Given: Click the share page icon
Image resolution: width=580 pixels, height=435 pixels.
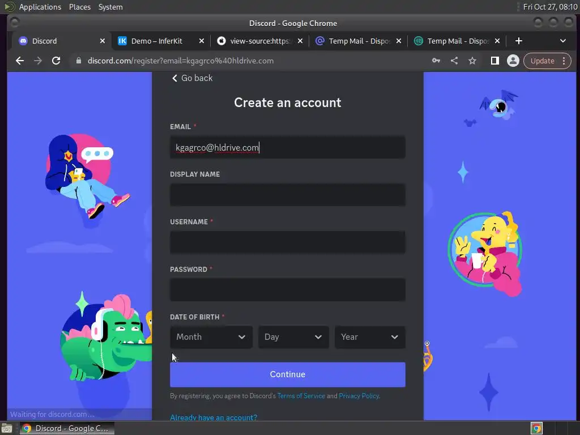Looking at the screenshot, I should pos(454,61).
